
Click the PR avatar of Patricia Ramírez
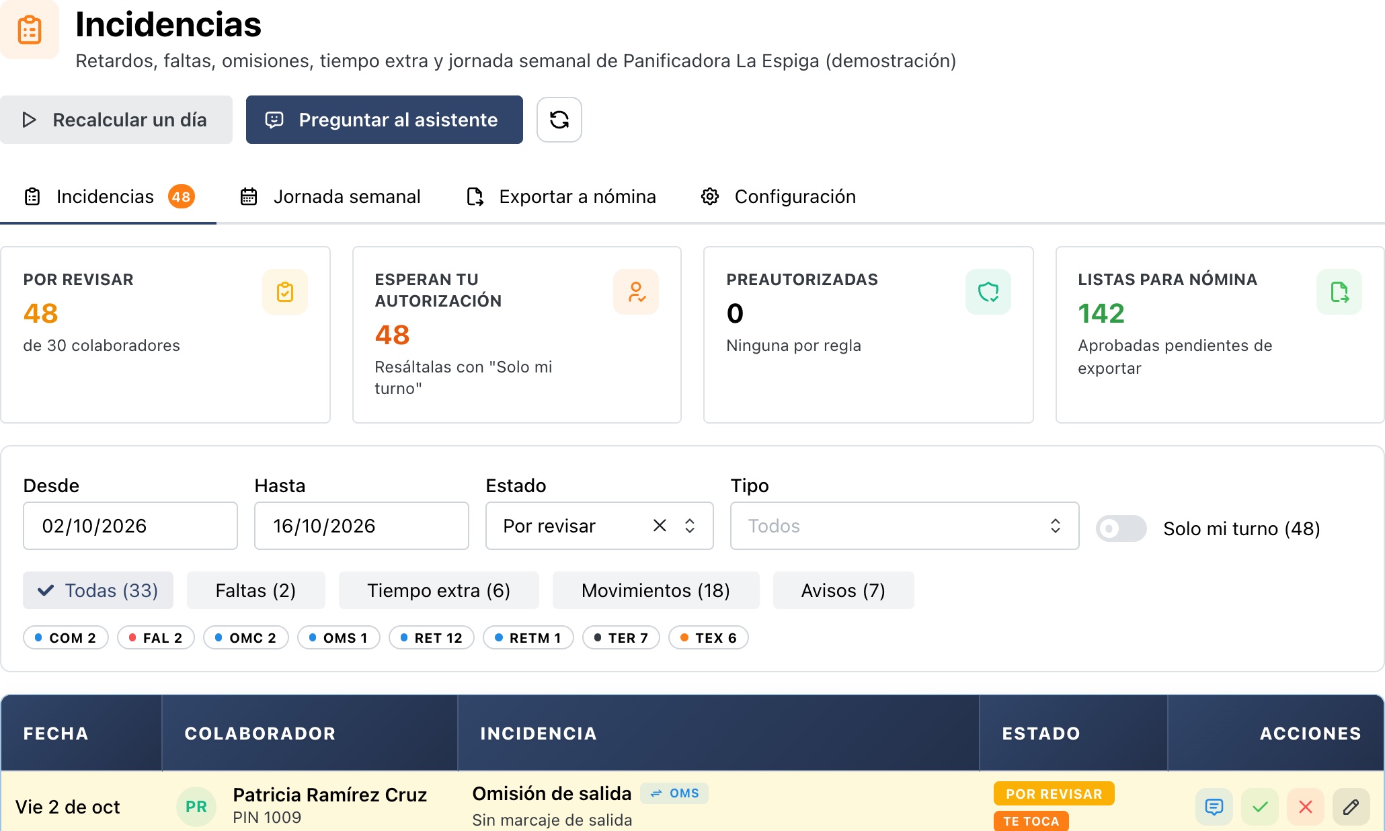point(196,807)
